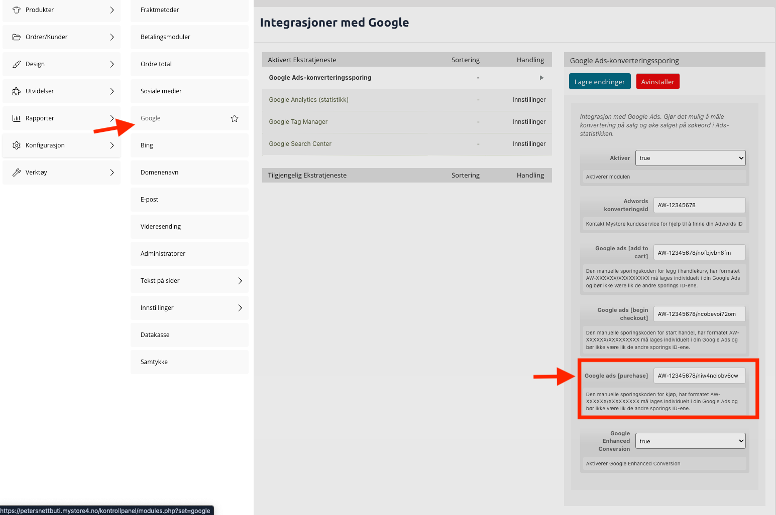
Task: Expand Innstillinger submenu chevron
Action: click(240, 308)
